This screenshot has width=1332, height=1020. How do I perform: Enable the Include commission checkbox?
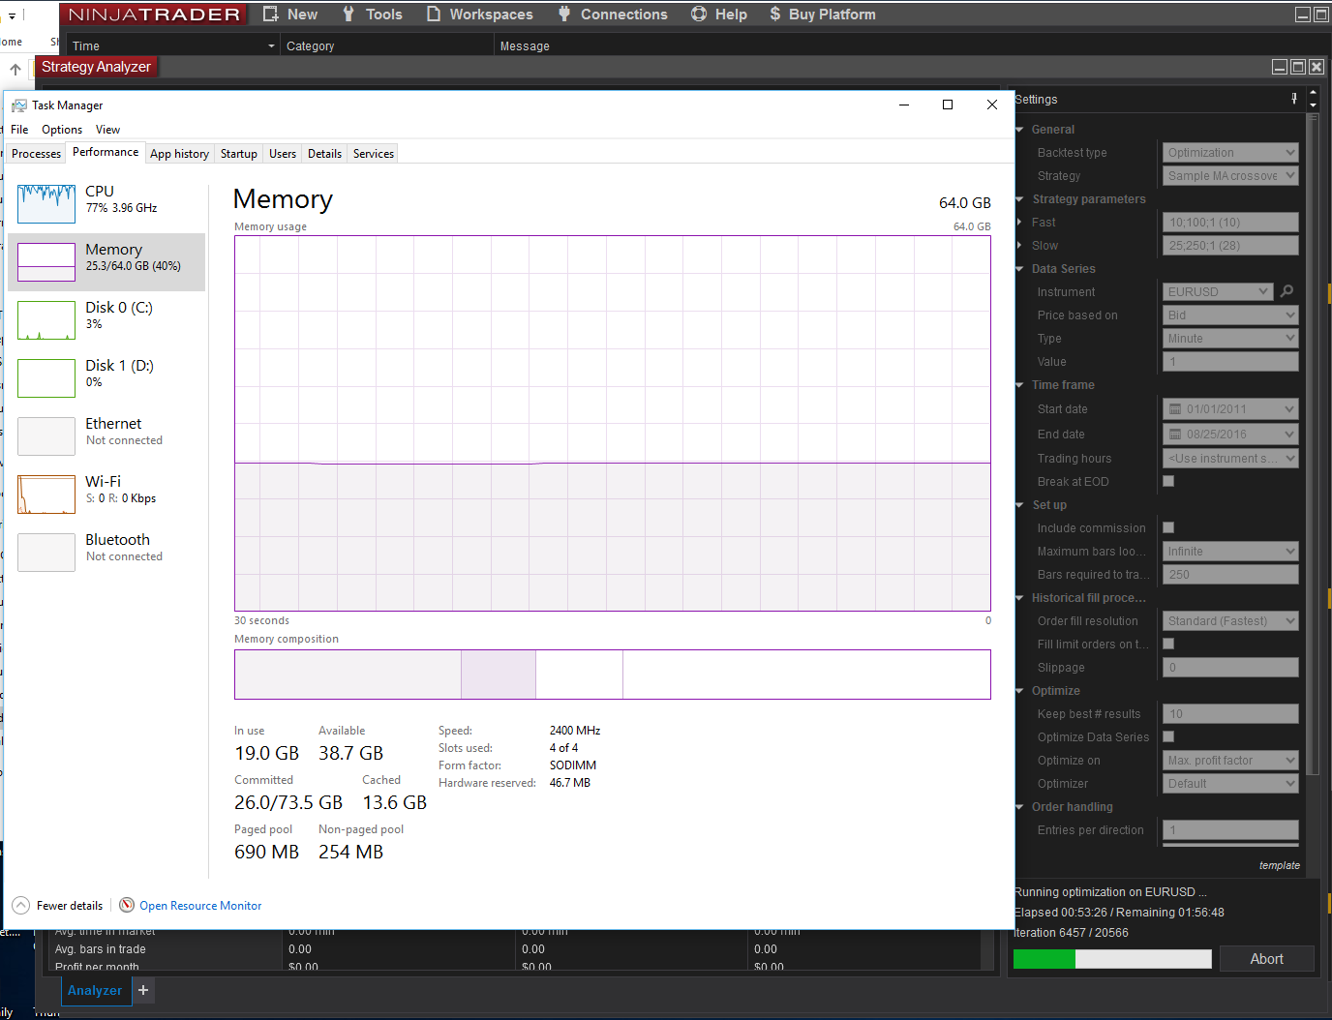[x=1168, y=527]
